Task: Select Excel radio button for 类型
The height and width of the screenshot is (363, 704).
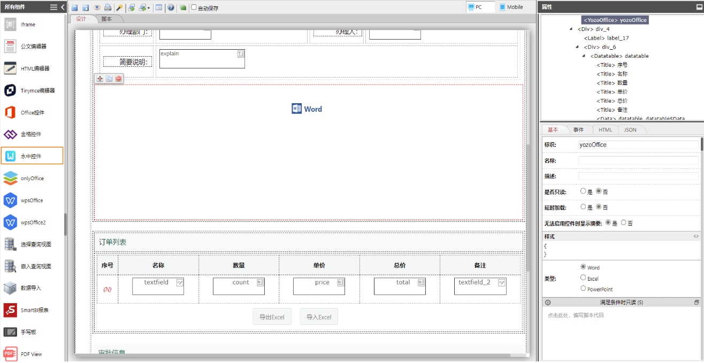Action: pyautogui.click(x=583, y=278)
